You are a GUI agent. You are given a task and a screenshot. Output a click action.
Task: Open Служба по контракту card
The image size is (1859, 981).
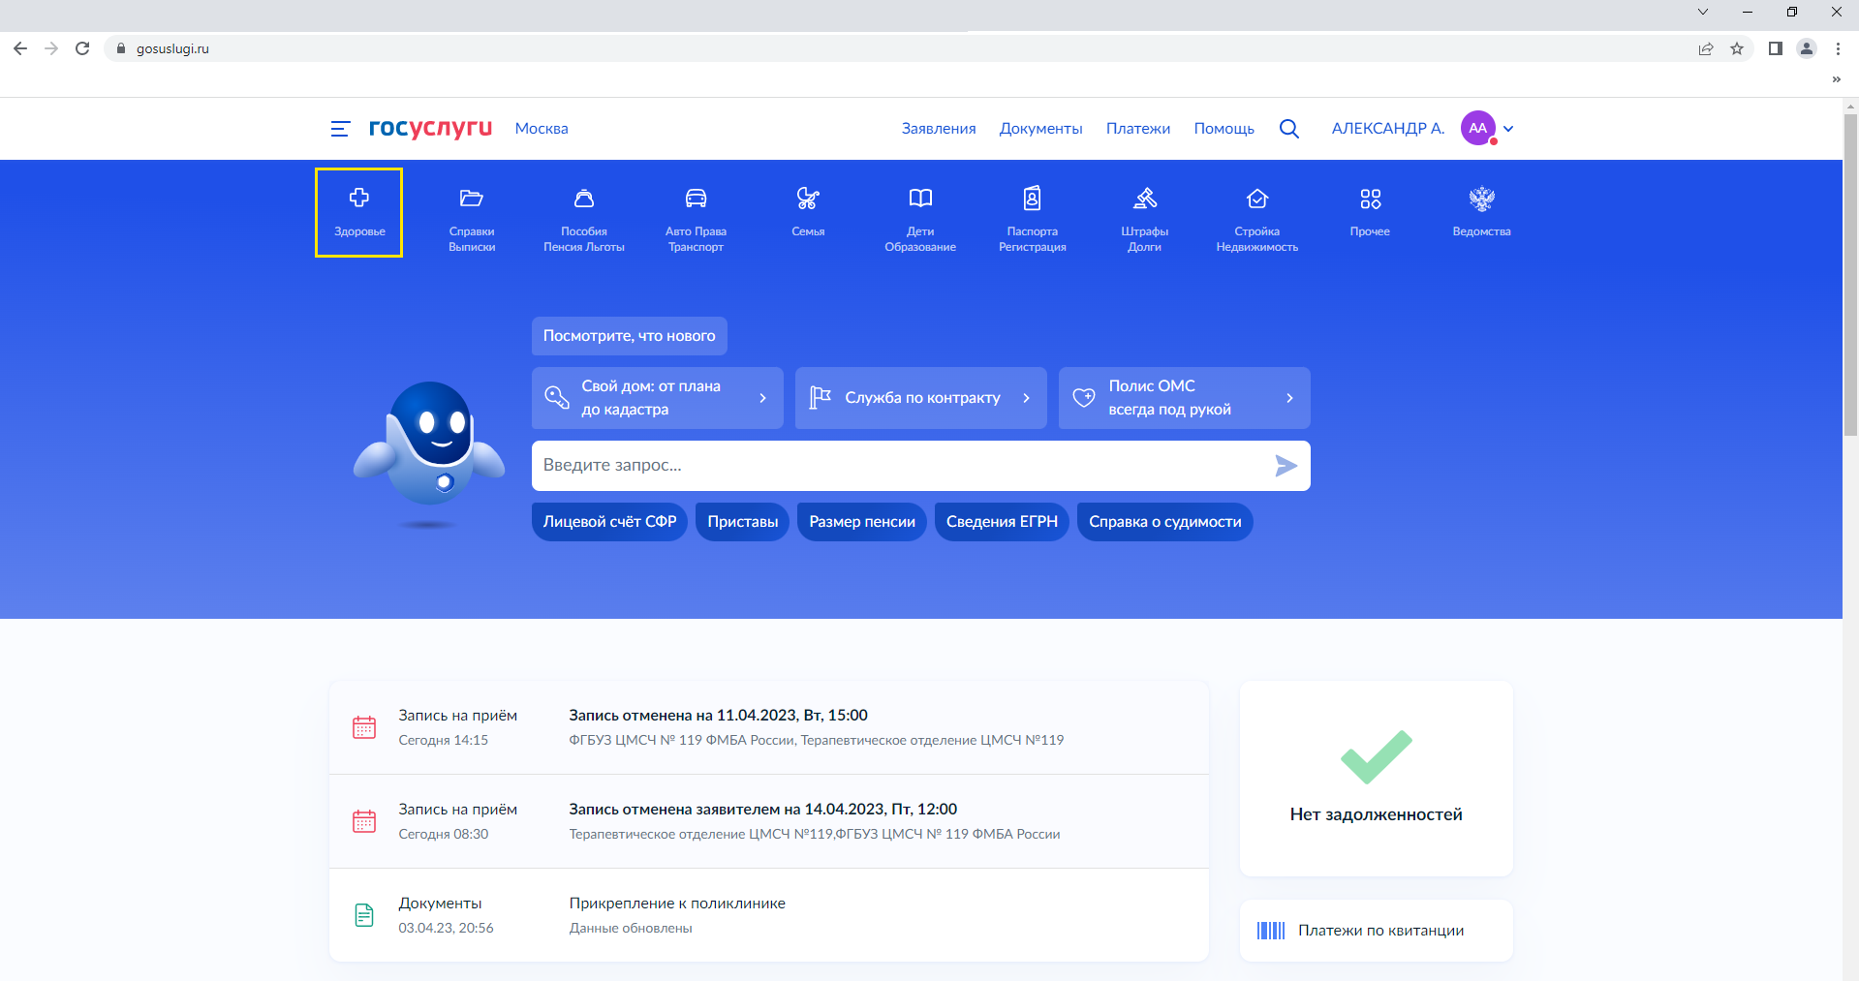921,398
